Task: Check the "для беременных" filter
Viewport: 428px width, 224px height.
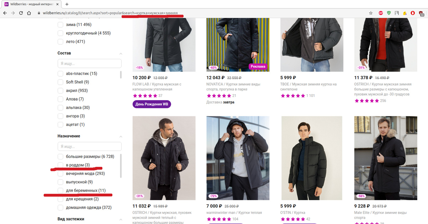Action: [60, 190]
